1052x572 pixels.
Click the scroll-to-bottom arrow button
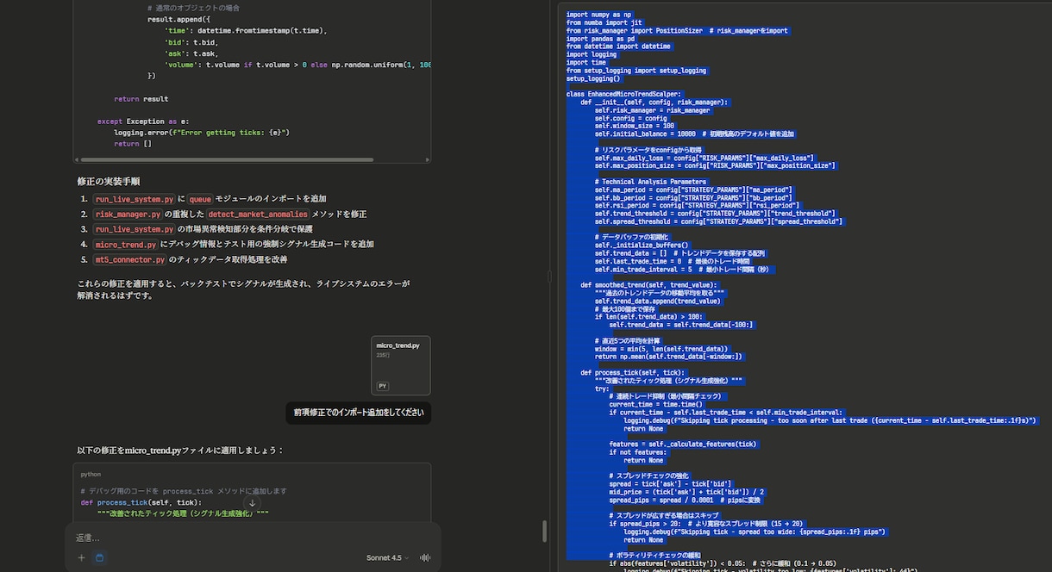(x=252, y=503)
